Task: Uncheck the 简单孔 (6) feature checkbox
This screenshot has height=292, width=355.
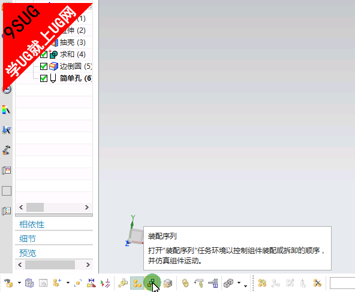Action: (x=44, y=78)
